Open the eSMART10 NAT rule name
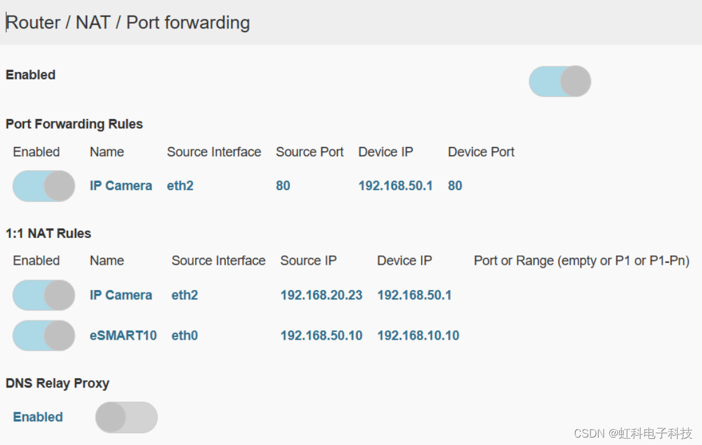 [x=123, y=335]
